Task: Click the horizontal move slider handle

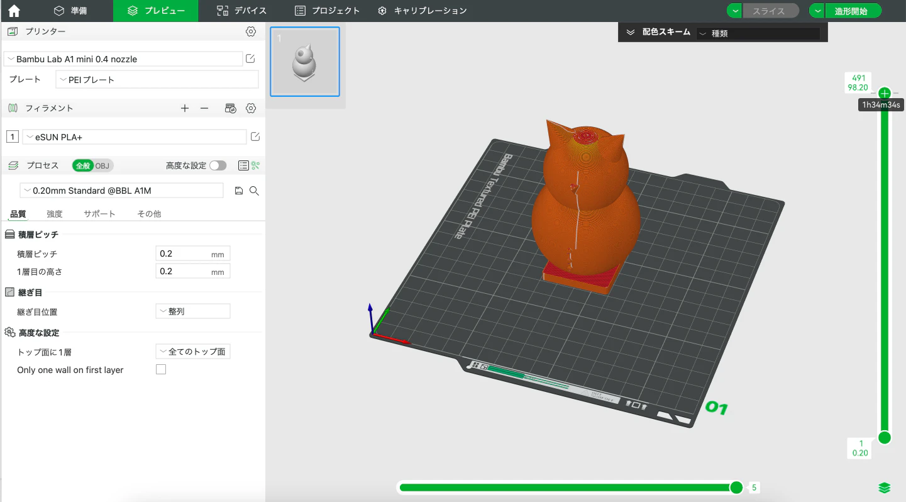Action: click(736, 488)
